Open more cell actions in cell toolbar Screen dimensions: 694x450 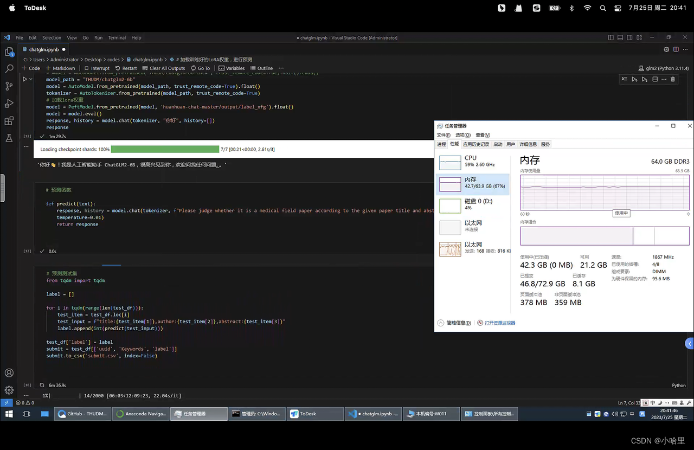(x=664, y=79)
